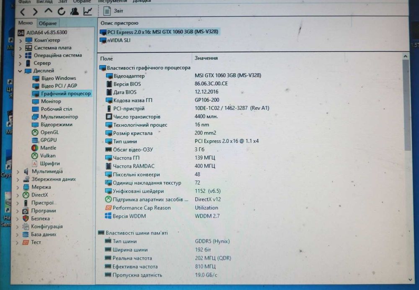Click the Операційна система Windows icon

(x=28, y=56)
